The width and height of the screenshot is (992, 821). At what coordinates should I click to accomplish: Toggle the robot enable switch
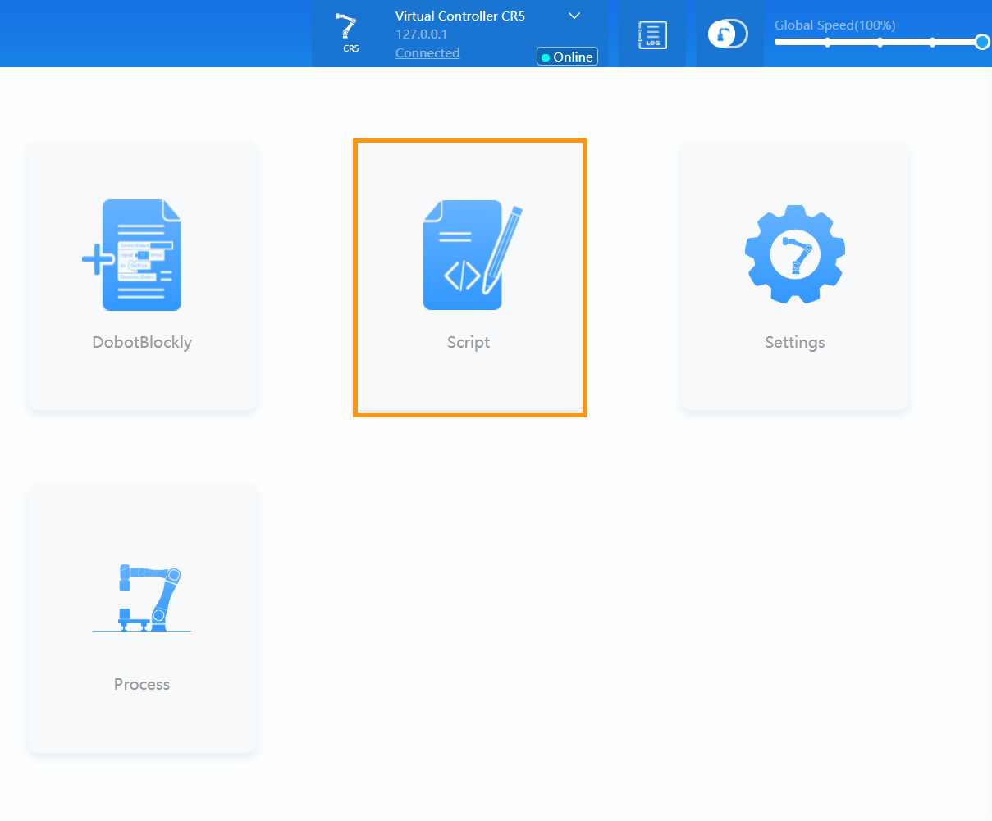click(728, 34)
